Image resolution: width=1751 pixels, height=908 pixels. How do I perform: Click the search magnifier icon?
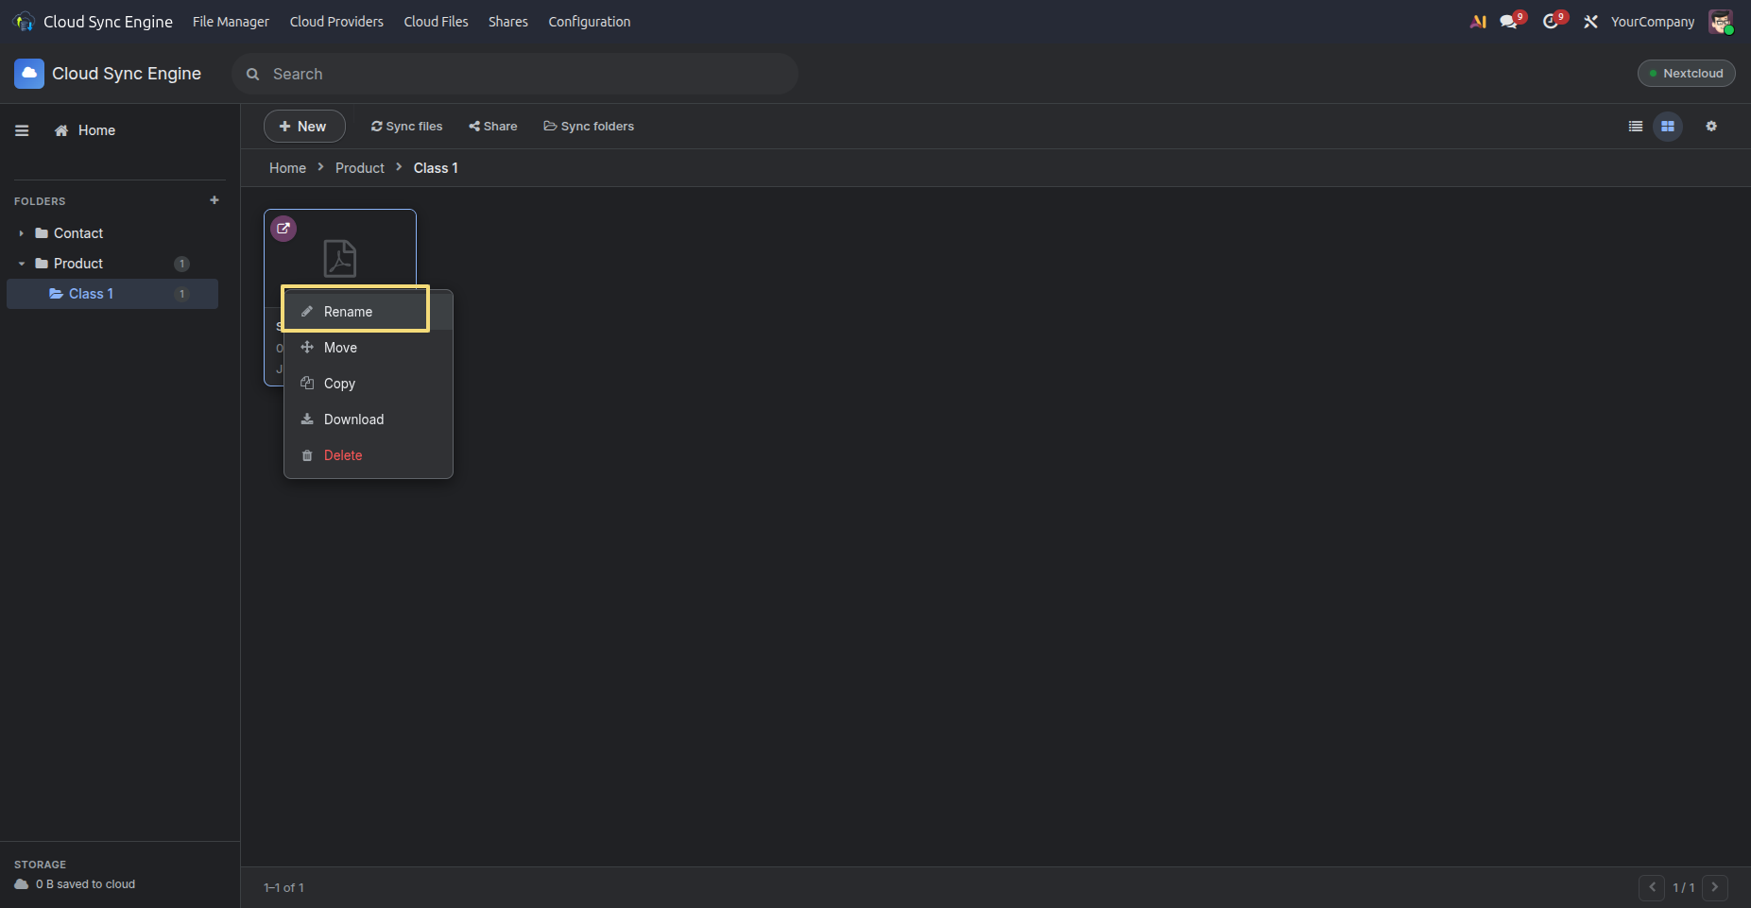pyautogui.click(x=253, y=74)
